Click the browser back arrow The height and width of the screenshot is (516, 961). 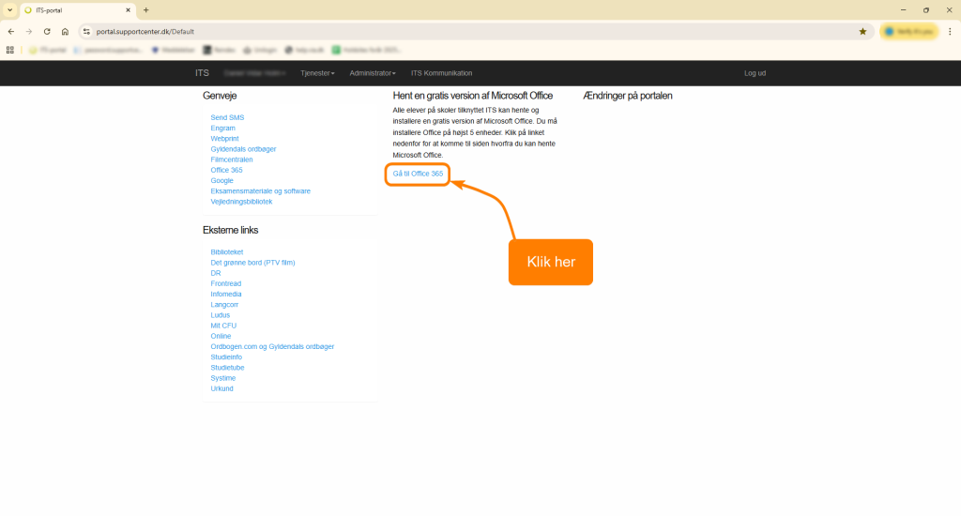(10, 31)
